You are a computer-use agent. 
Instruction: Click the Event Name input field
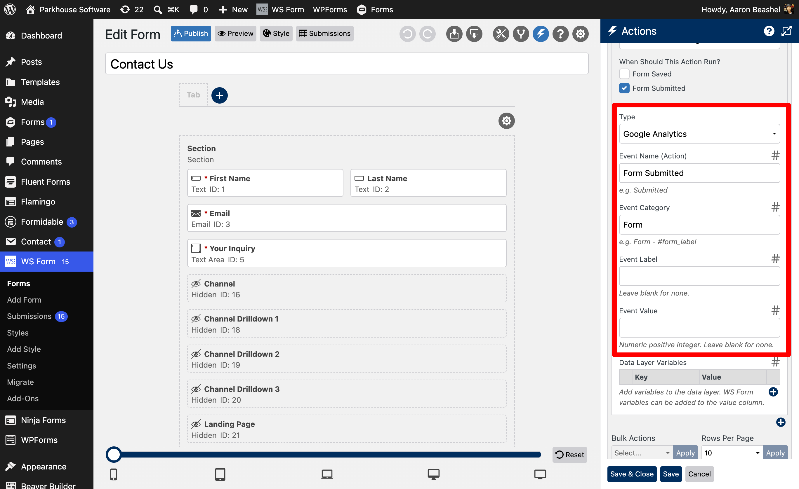tap(699, 173)
